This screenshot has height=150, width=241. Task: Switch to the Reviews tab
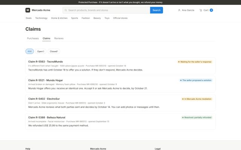(x=59, y=38)
